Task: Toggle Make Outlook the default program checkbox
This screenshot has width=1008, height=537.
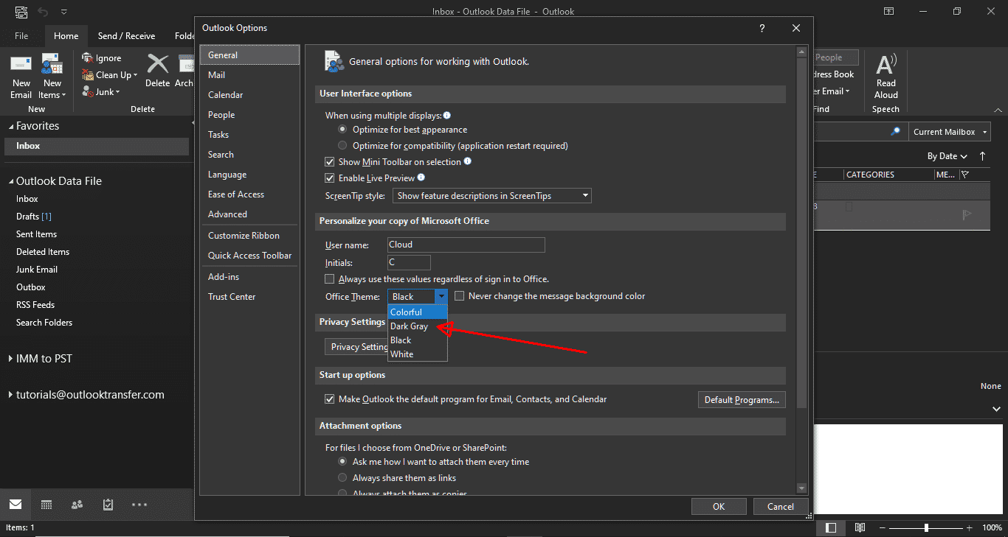Action: coord(330,399)
